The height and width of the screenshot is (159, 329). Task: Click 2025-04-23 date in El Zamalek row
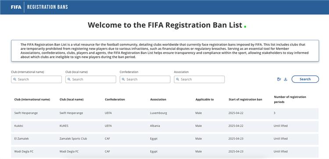(x=236, y=139)
